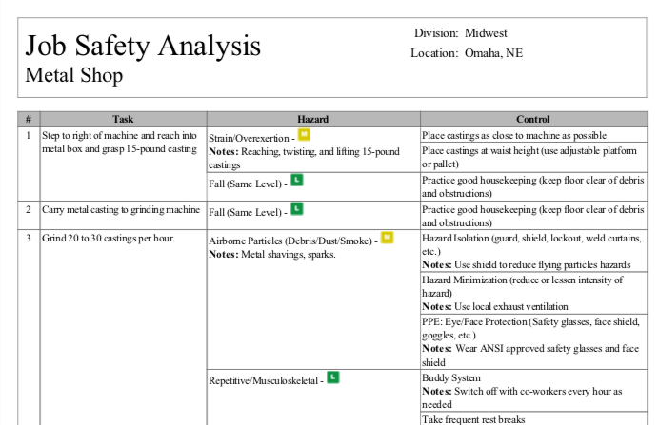Click the 'Wear ANSI approved safety glasses' note

530,355
